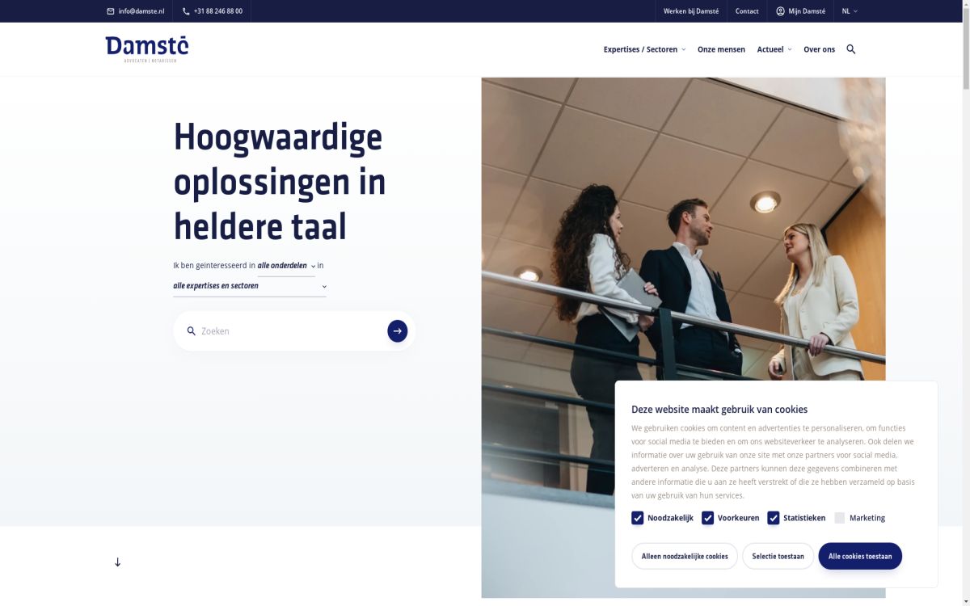
Task: Click the Damsté logo in header
Action: [x=146, y=48]
